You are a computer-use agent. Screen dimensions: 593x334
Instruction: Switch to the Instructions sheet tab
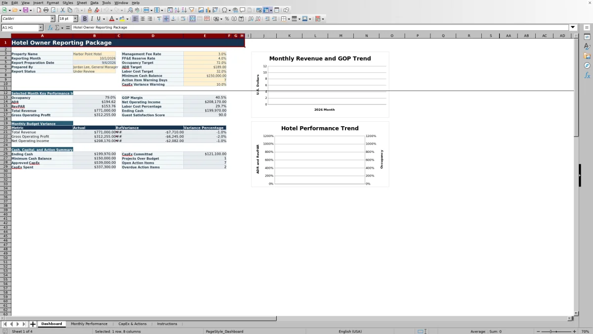tap(167, 324)
